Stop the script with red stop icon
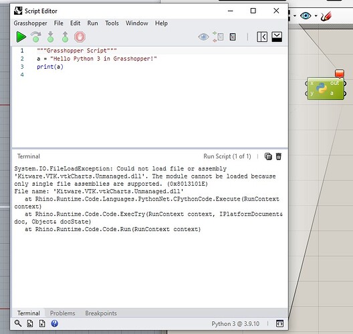 coord(80,37)
